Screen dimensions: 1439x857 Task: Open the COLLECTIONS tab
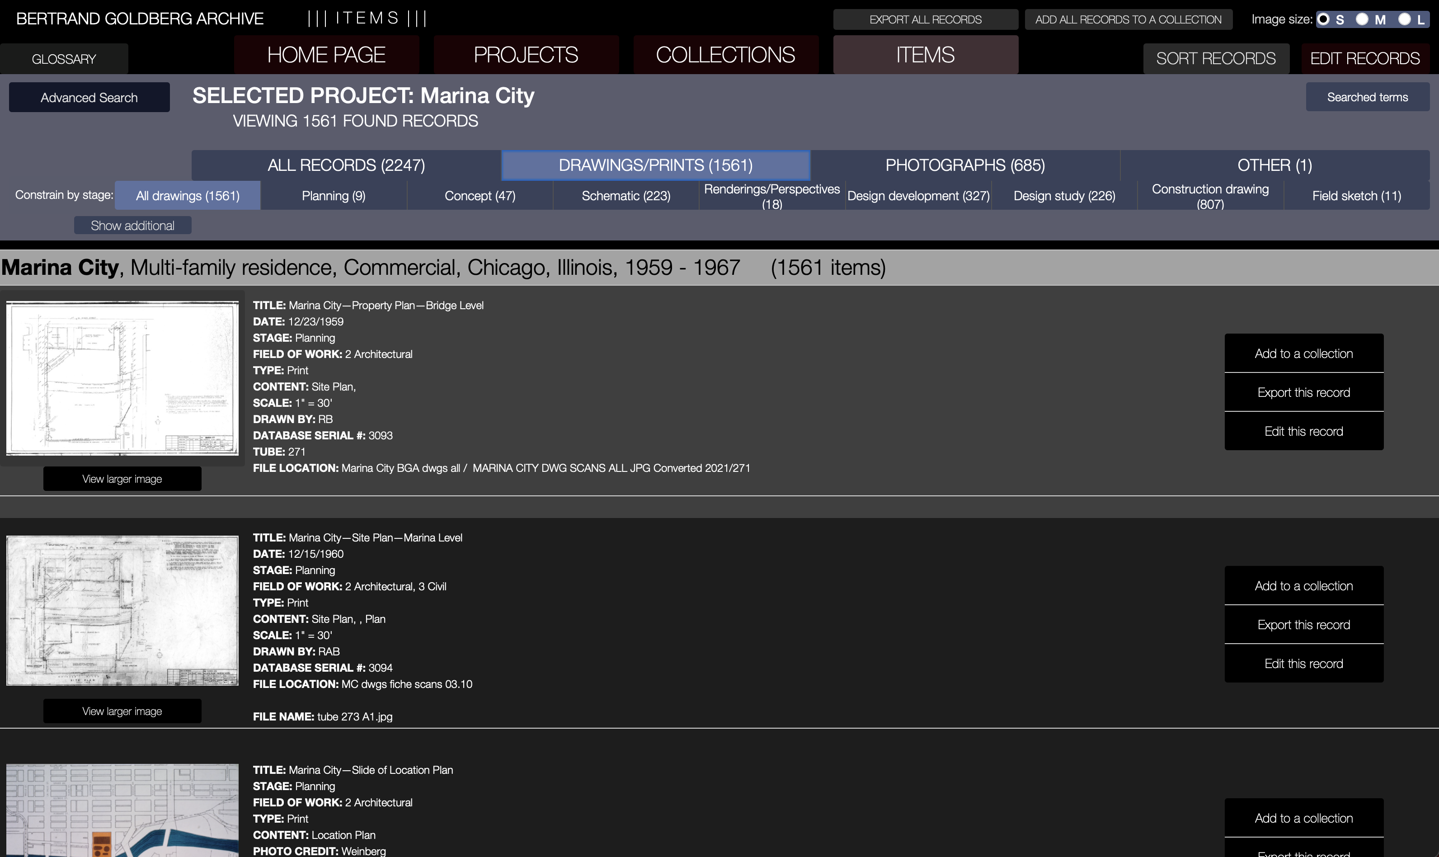click(x=726, y=55)
